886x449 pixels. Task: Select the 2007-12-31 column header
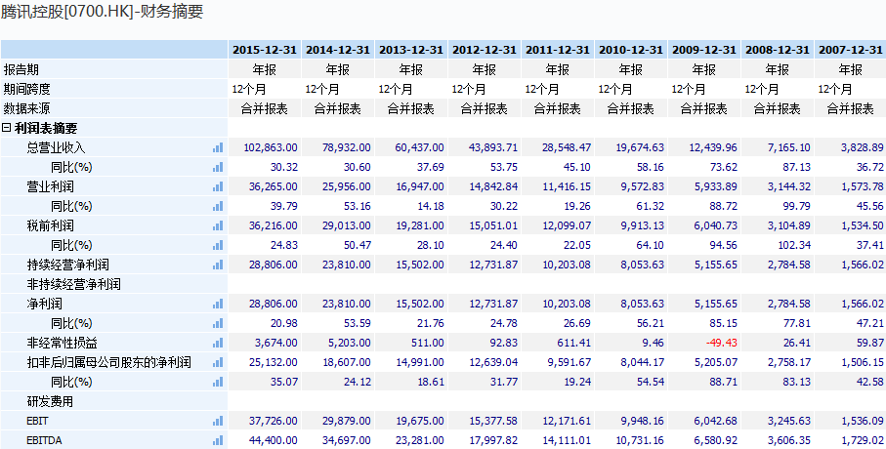[x=851, y=50]
